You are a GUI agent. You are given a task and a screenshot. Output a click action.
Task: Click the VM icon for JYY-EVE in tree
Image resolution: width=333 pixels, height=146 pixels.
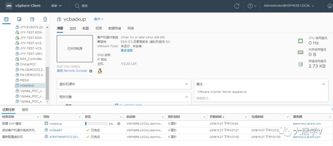tap(17, 27)
